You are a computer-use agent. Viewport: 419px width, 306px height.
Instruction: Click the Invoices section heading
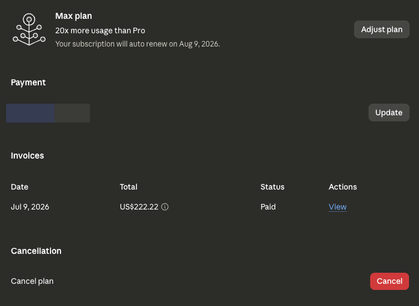coord(27,155)
